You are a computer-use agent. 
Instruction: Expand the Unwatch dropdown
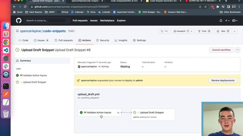pyautogui.click(x=191, y=31)
